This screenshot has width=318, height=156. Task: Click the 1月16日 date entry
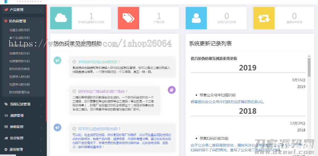pyautogui.click(x=299, y=80)
